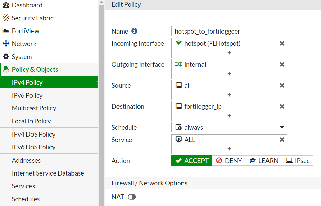Click the Network arrows icon
This screenshot has width=321, height=206.
(x=6, y=44)
